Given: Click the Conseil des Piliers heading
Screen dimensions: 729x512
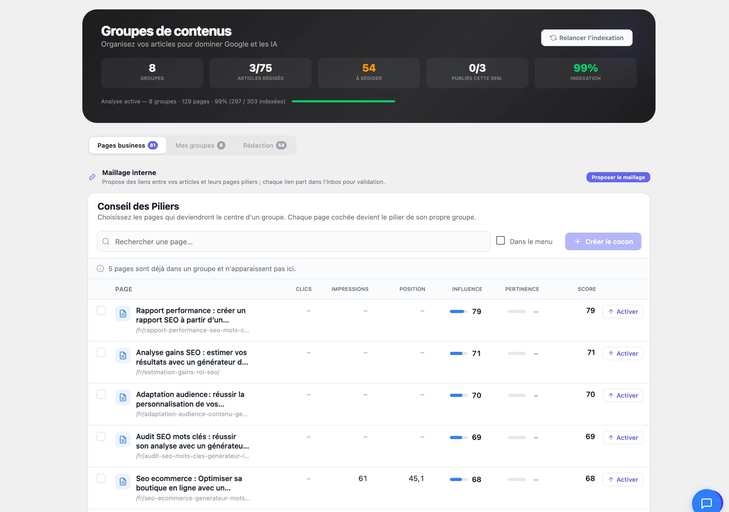Looking at the screenshot, I should click(x=138, y=206).
